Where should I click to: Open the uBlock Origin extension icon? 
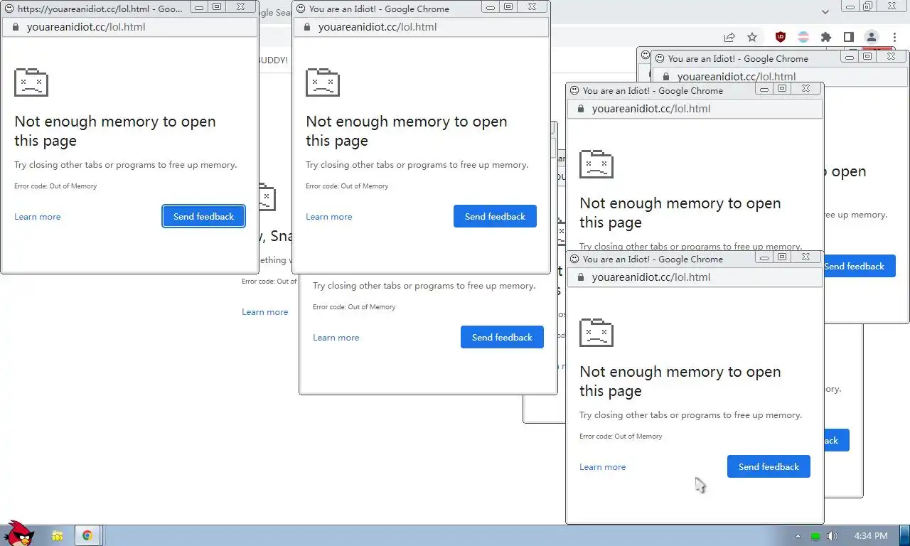coord(781,37)
